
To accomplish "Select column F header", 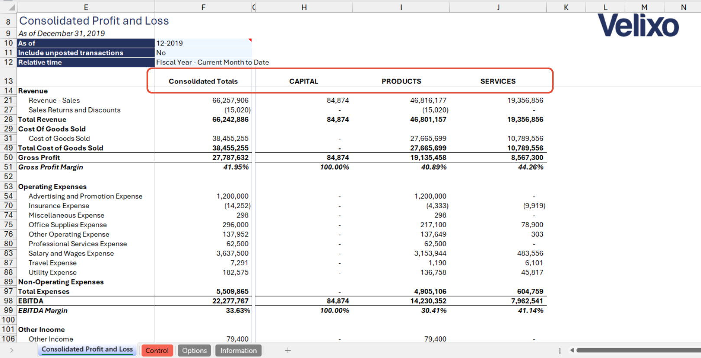I will (203, 7).
